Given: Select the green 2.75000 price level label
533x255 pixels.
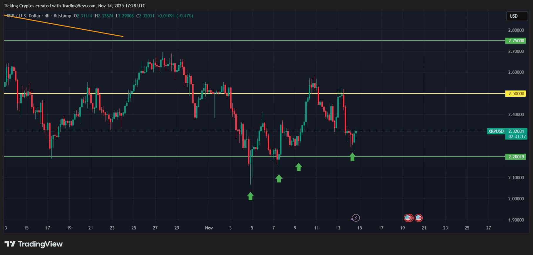Looking at the screenshot, I should pyautogui.click(x=516, y=41).
